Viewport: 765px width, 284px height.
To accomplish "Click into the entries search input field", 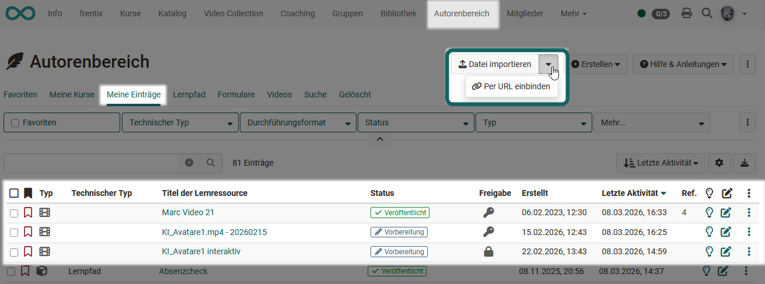I will pos(91,163).
